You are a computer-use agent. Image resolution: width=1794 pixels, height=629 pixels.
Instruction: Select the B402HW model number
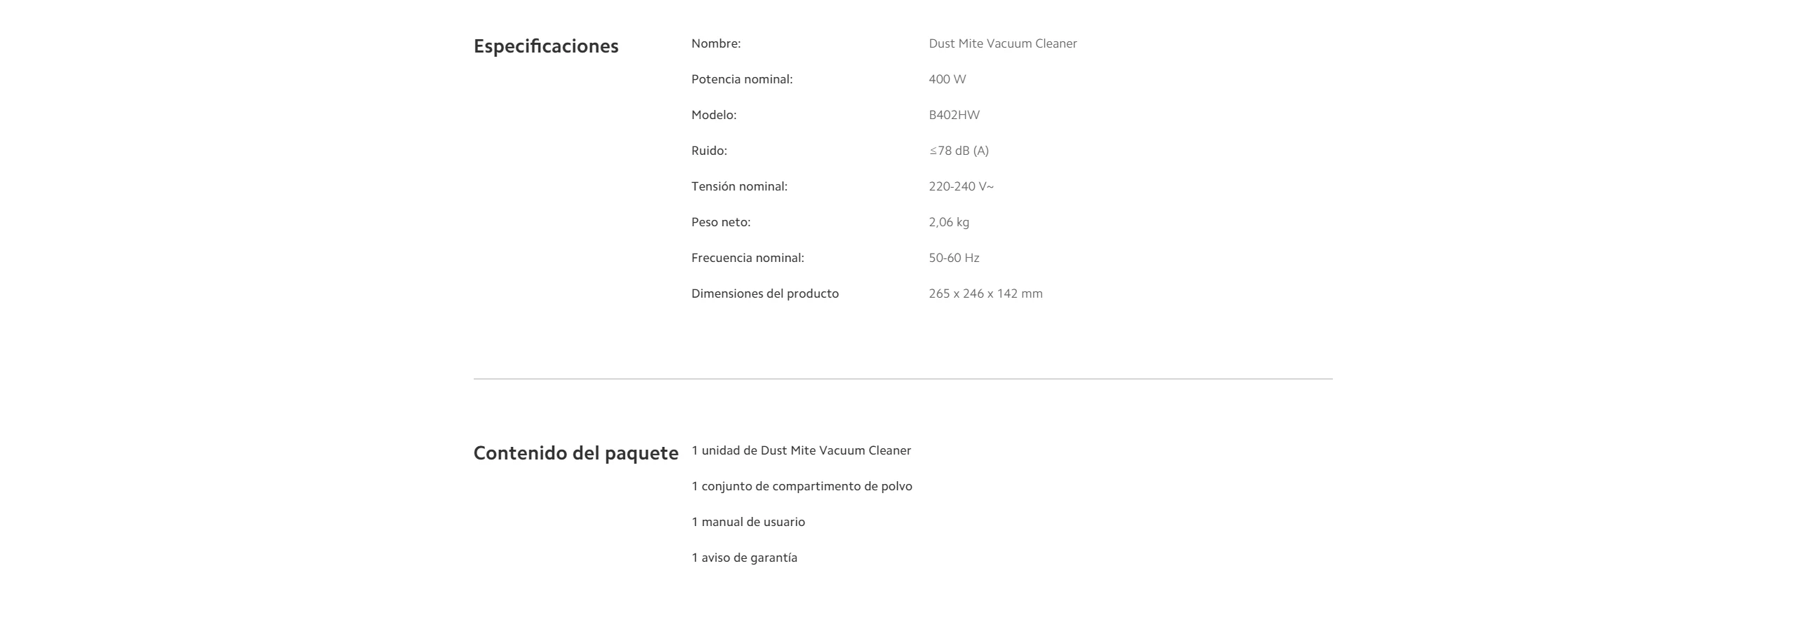(954, 115)
